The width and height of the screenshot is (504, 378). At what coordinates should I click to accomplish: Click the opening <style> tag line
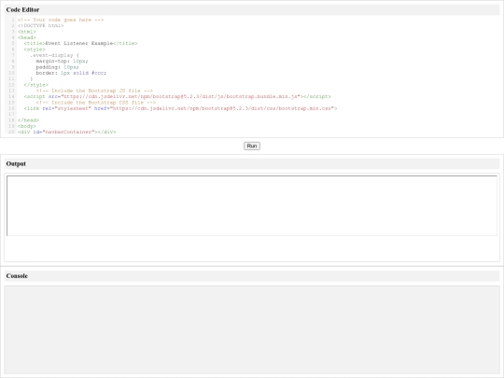pos(35,49)
